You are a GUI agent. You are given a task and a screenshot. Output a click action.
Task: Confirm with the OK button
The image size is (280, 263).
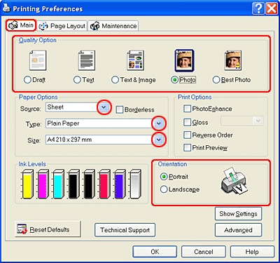click(x=155, y=252)
